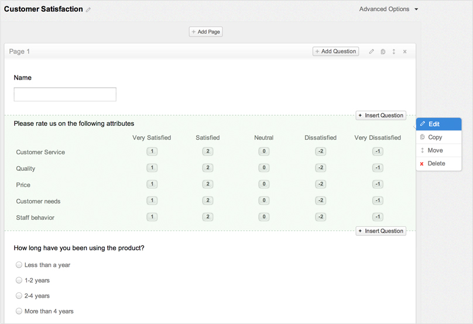The image size is (473, 324).
Task: Click the Page 1 move arrows icon
Action: (x=394, y=51)
